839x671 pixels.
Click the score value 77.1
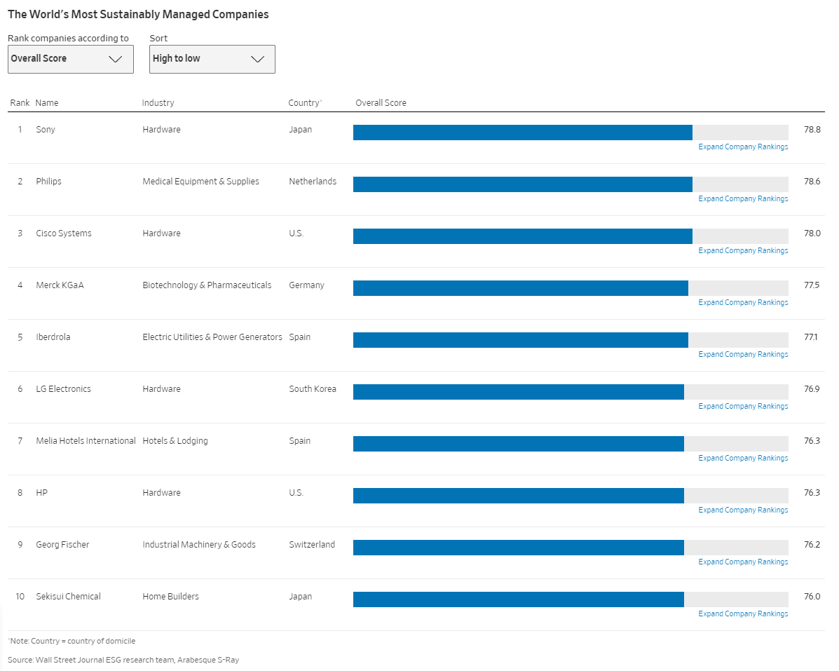click(811, 337)
